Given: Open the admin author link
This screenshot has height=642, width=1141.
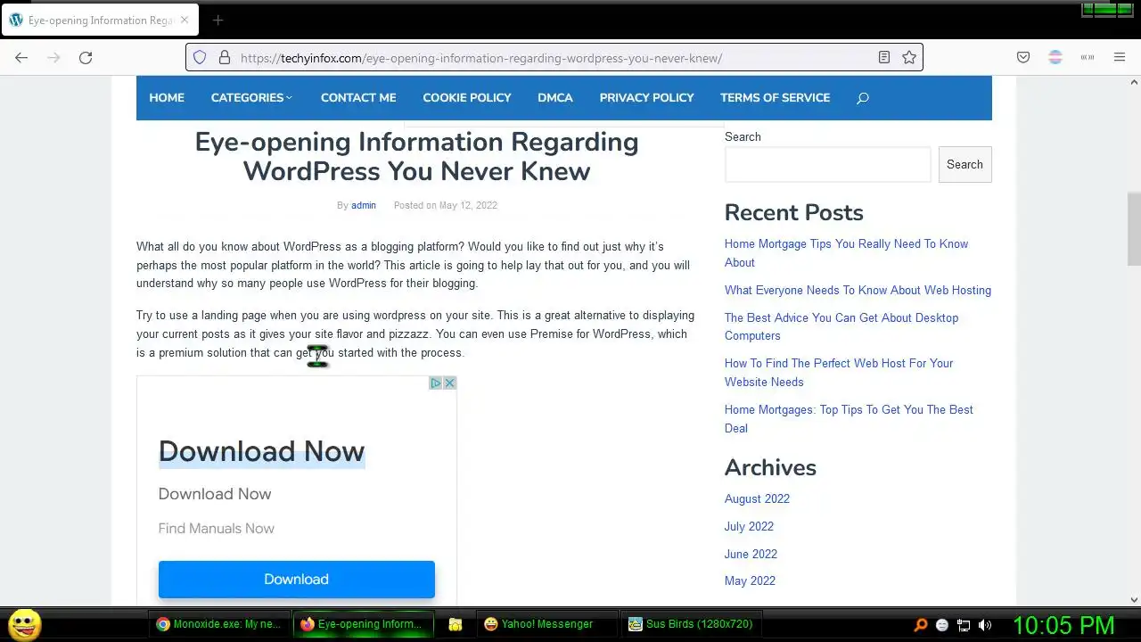Looking at the screenshot, I should tap(364, 205).
